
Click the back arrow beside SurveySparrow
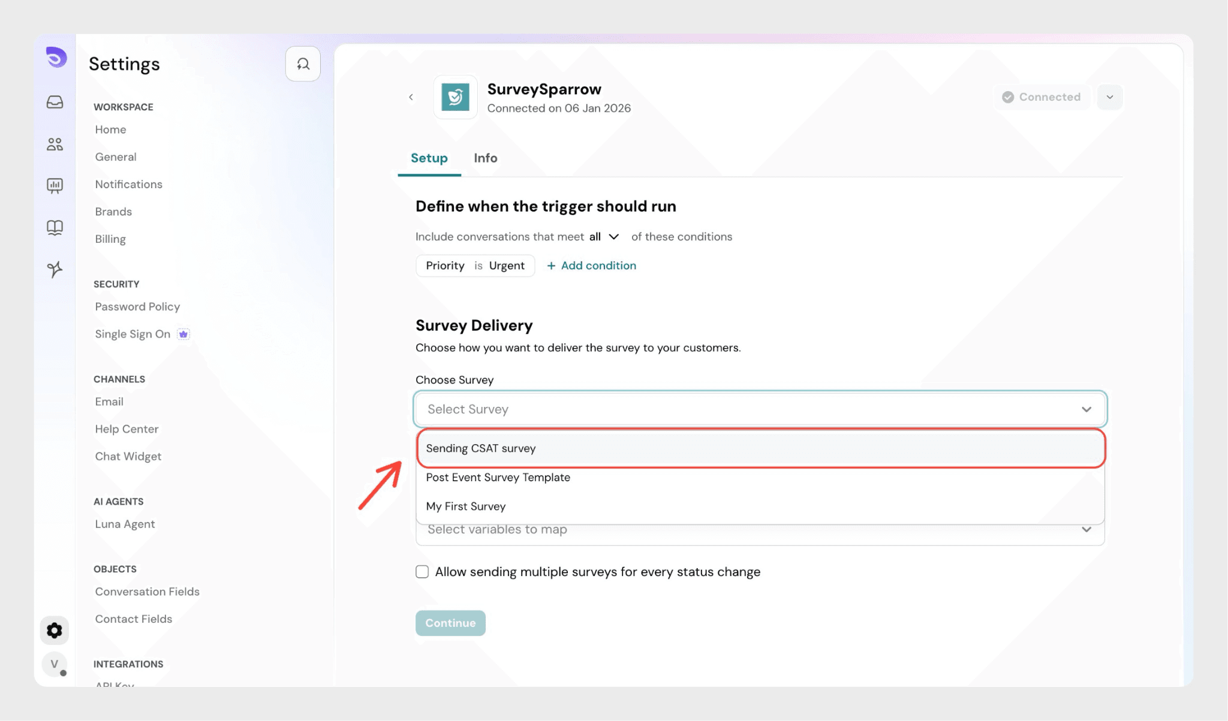(x=411, y=97)
